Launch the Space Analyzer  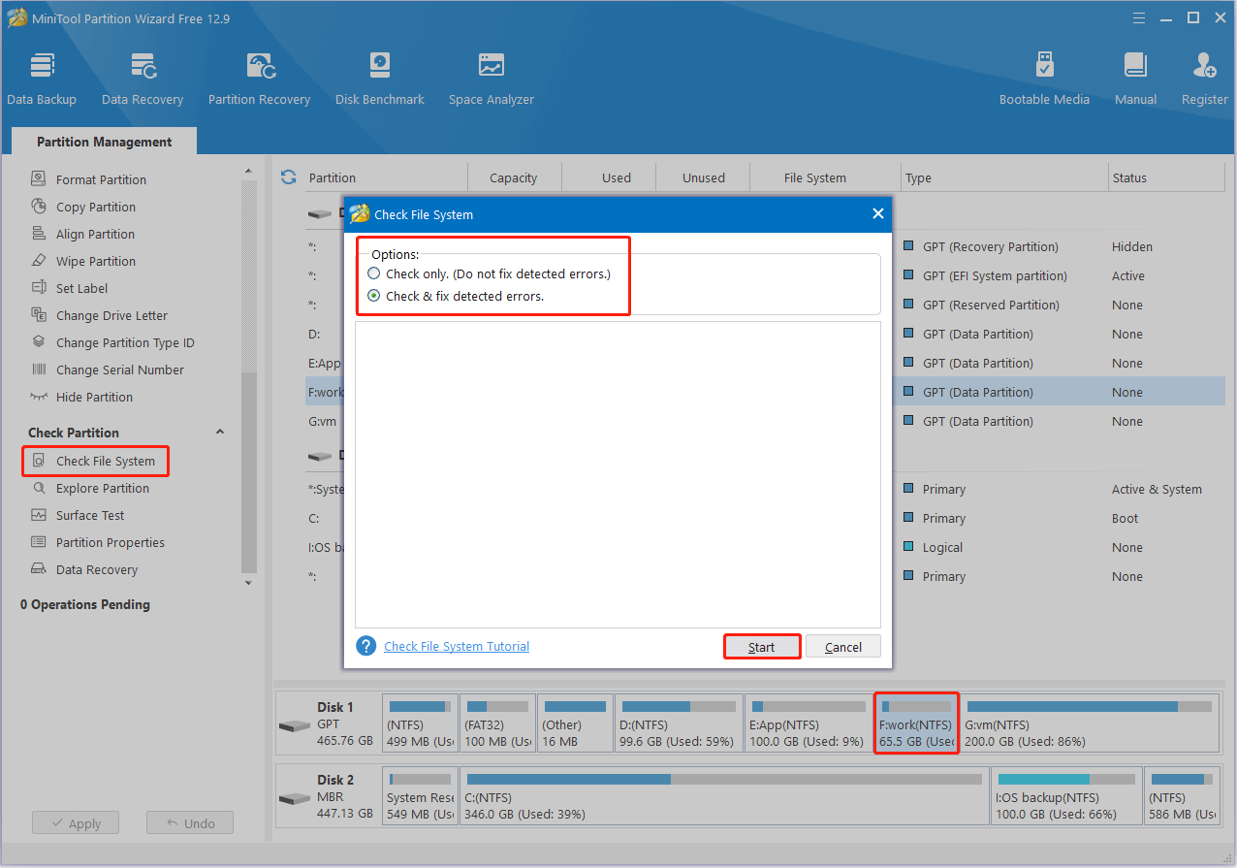coord(491,76)
